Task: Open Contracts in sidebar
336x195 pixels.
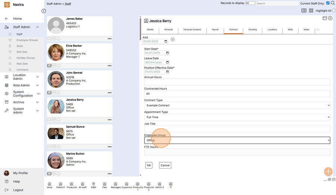Action: point(22,70)
